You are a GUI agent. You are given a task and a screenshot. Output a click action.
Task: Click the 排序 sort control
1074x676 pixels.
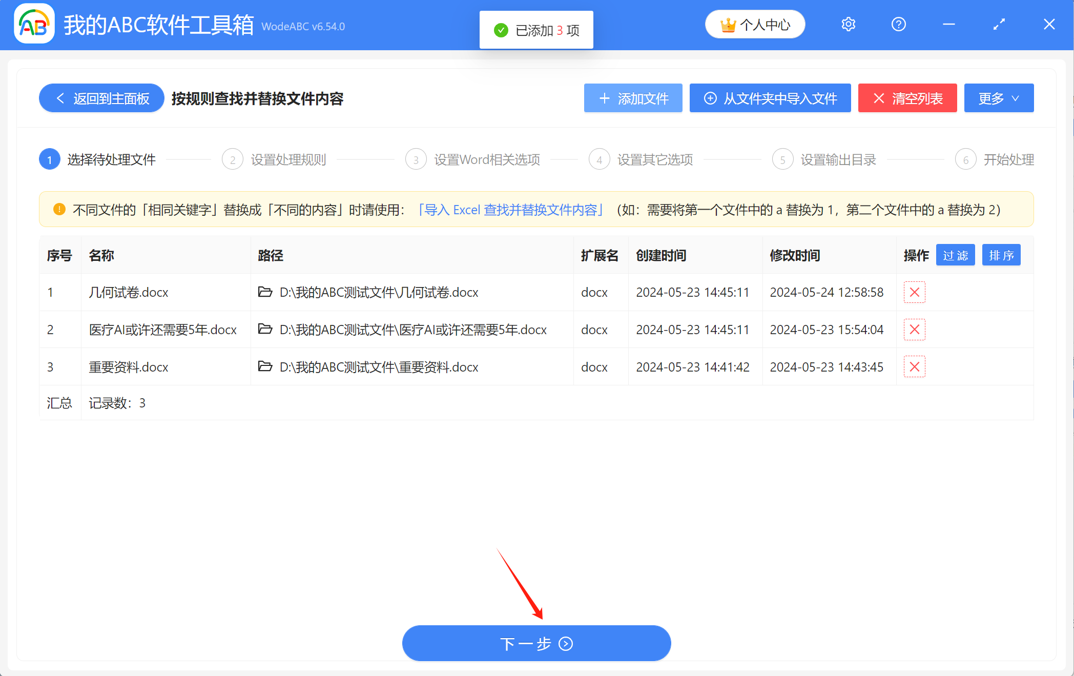(x=1001, y=255)
